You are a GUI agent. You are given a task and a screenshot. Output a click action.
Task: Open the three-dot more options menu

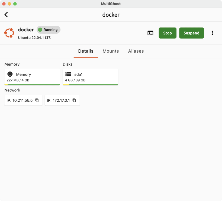coord(212,33)
